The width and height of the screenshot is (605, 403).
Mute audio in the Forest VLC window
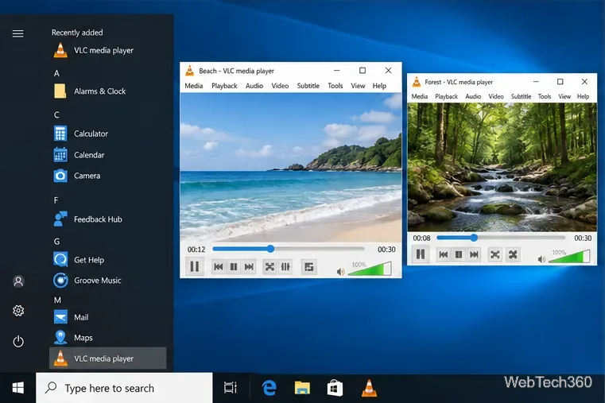[x=541, y=259]
